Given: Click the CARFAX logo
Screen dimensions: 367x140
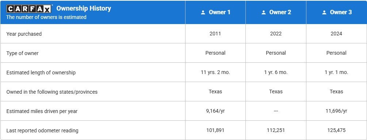Looking at the screenshot, I should coord(29,9).
